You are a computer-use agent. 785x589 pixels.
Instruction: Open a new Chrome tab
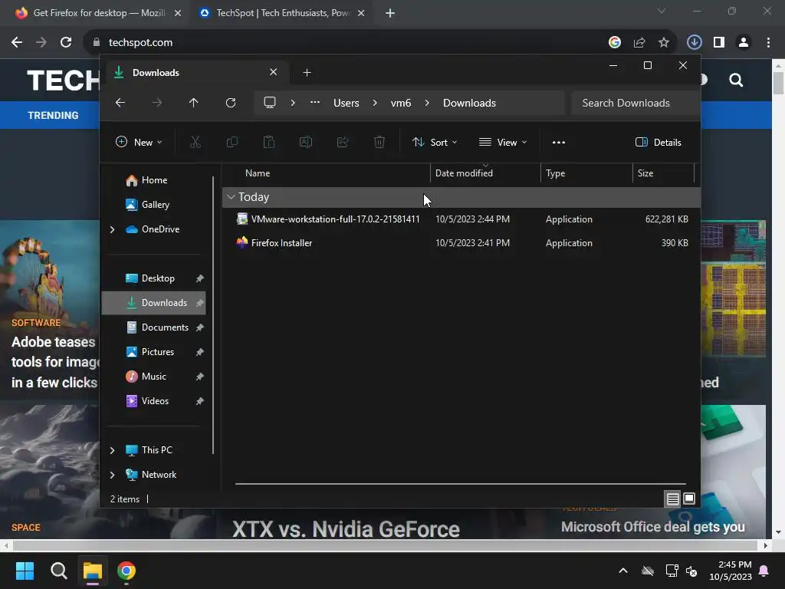[390, 13]
